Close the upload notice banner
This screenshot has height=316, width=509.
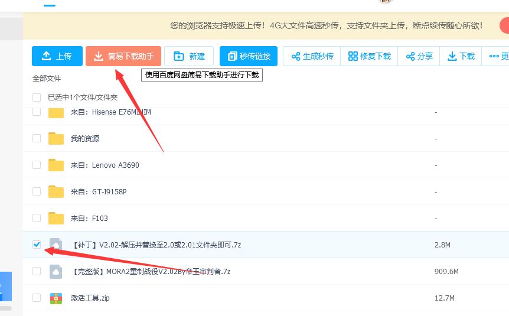(504, 25)
